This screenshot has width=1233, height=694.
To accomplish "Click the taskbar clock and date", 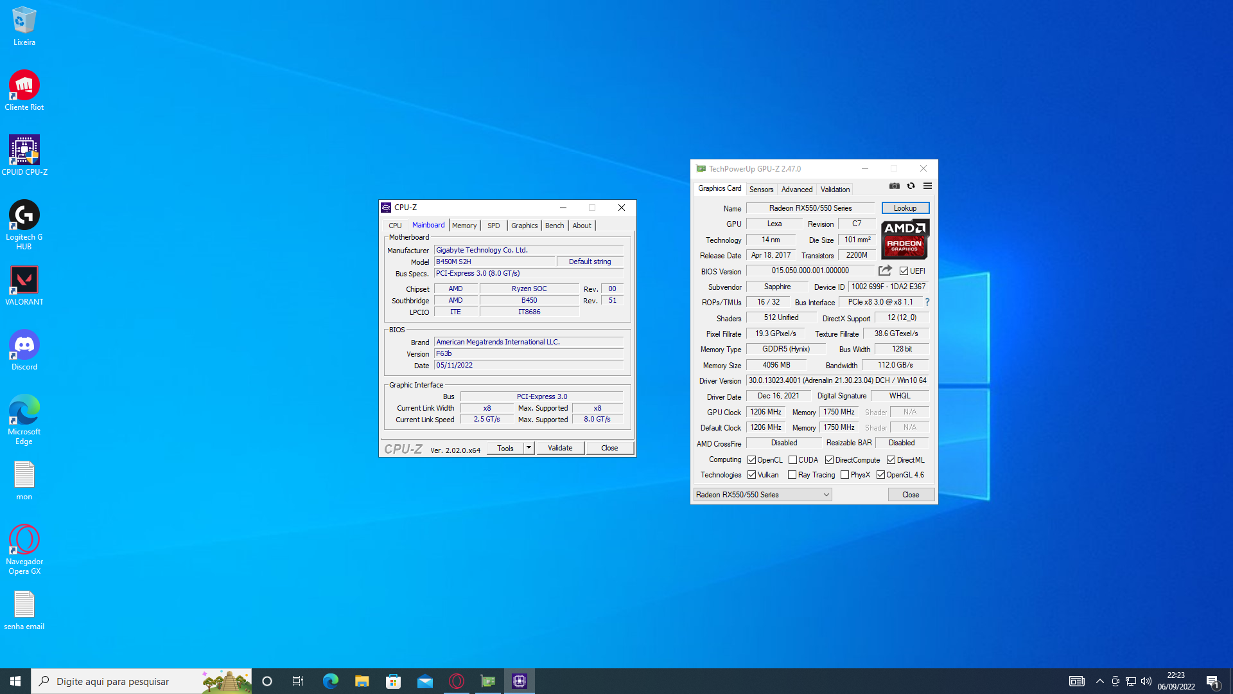I will pos(1176,681).
